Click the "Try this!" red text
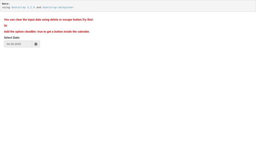The width and height of the screenshot is (256, 144). point(88,20)
